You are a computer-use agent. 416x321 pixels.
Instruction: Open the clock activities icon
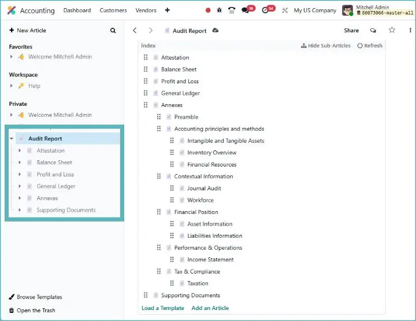268,10
